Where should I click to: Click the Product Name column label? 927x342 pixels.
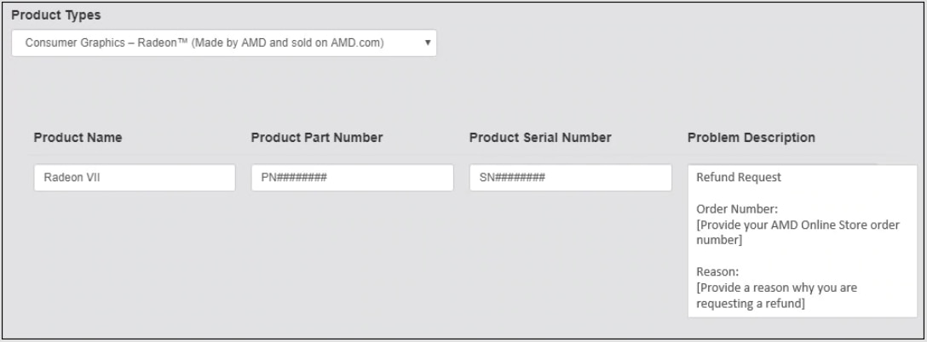[x=78, y=138]
